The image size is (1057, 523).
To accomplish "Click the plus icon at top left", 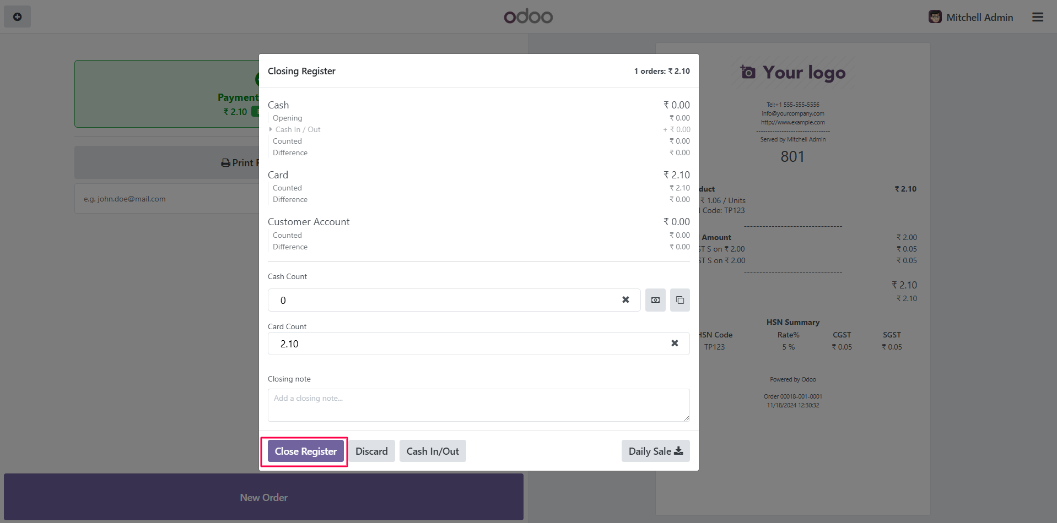I will coord(17,17).
